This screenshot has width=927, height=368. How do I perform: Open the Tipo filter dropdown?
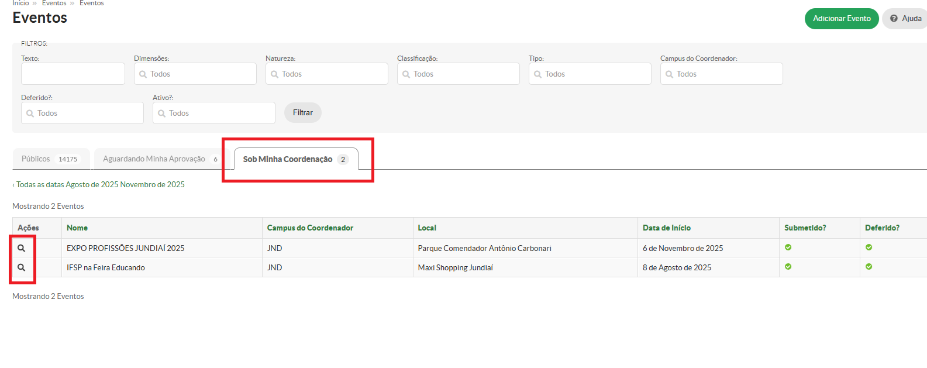pos(590,74)
